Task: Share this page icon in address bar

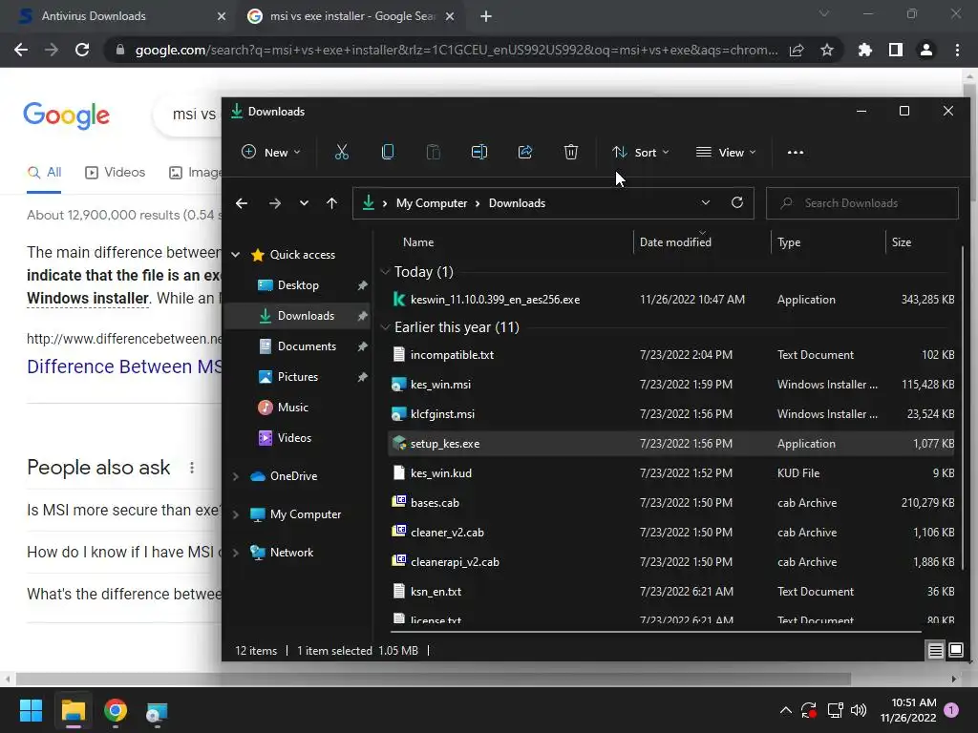Action: point(797,50)
